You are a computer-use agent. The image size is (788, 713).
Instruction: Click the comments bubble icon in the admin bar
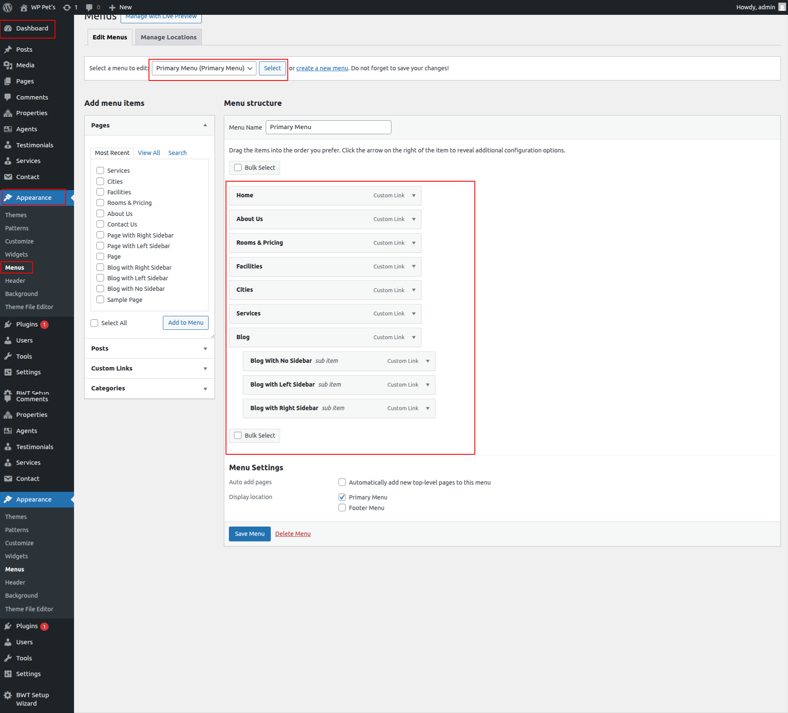click(89, 7)
